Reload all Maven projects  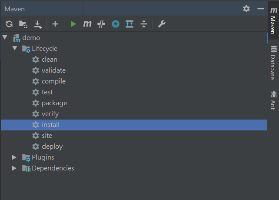[x=9, y=24]
